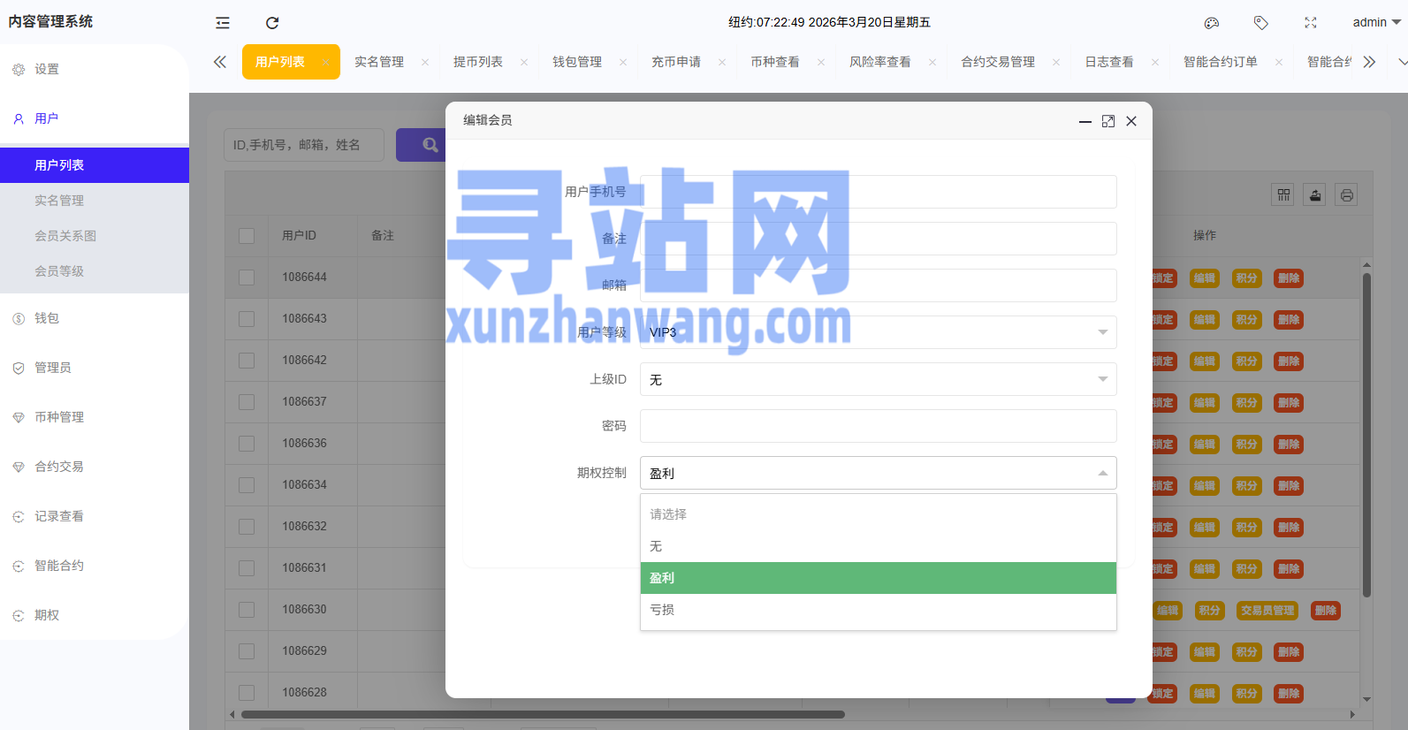Open the 用户等级 VIP3 dropdown
The width and height of the screenshot is (1408, 730).
[x=878, y=332]
